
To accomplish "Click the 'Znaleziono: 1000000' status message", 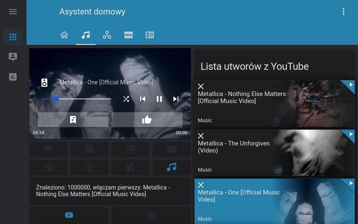I will coord(103,191).
